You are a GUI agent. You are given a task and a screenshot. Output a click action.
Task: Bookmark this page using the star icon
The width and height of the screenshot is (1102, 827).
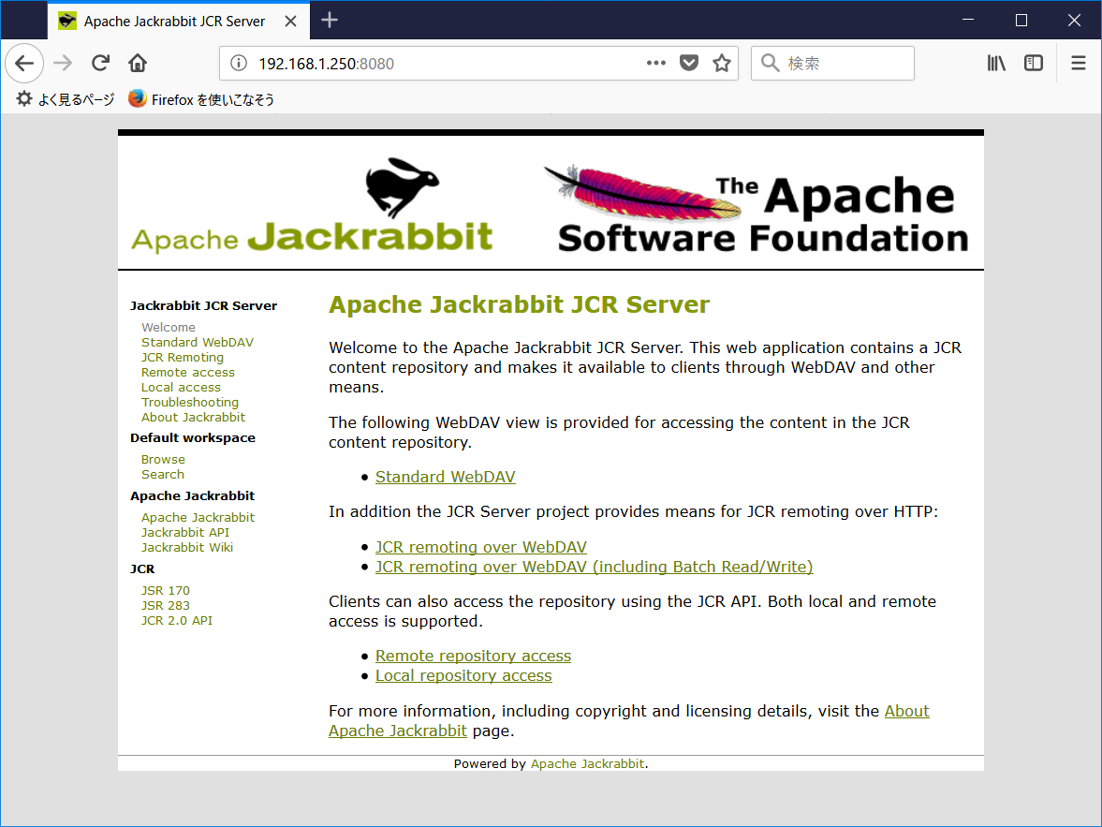coord(722,63)
